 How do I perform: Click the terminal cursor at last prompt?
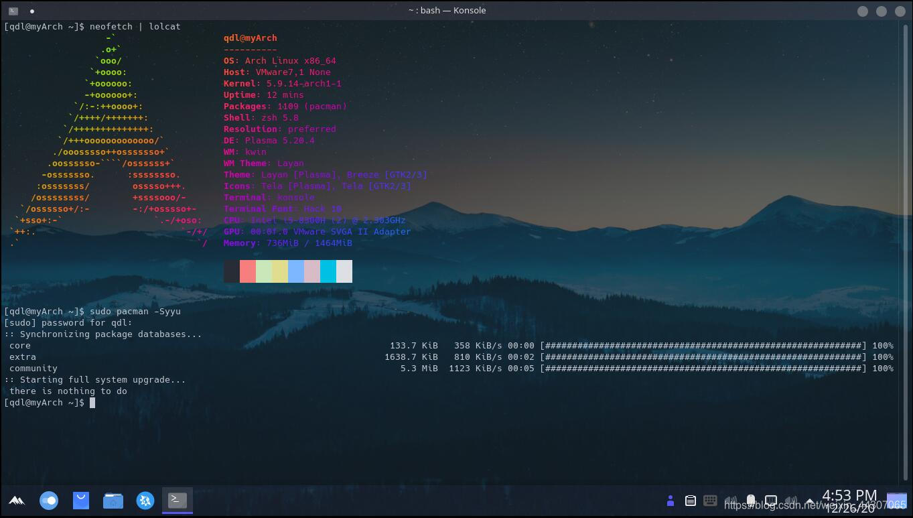(x=92, y=403)
